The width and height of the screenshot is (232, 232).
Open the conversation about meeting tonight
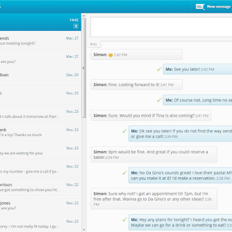click(x=40, y=40)
